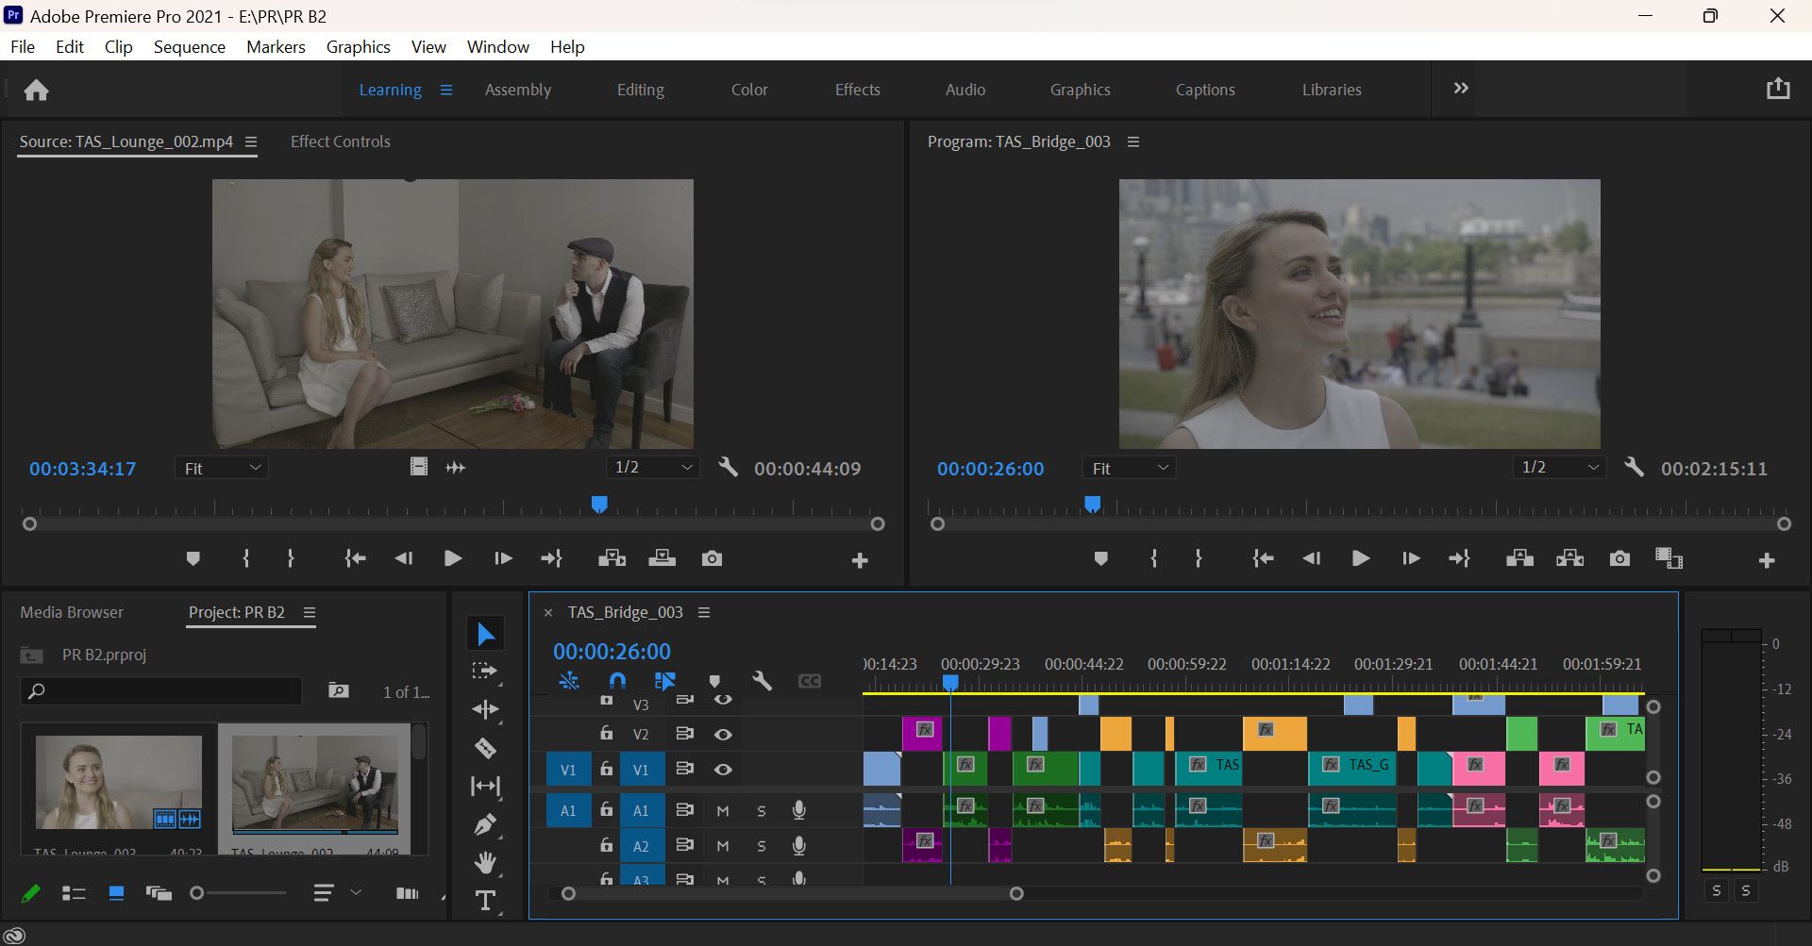Open Program monitor 1/2 resolution dropdown
Viewport: 1812px width, 946px height.
click(x=1559, y=468)
